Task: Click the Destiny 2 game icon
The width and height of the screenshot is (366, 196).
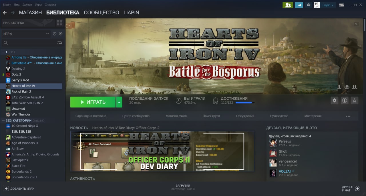Action: coord(8,69)
